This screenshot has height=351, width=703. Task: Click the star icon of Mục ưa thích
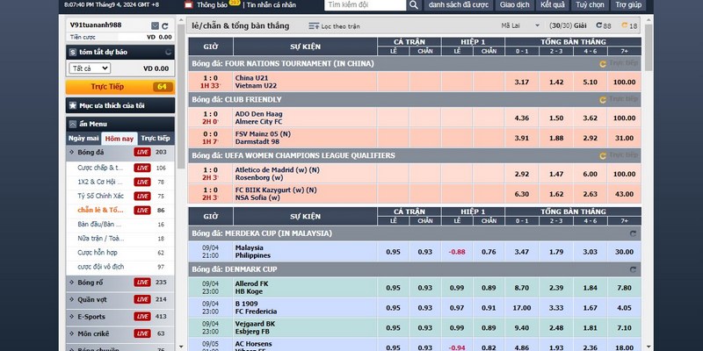pos(73,105)
